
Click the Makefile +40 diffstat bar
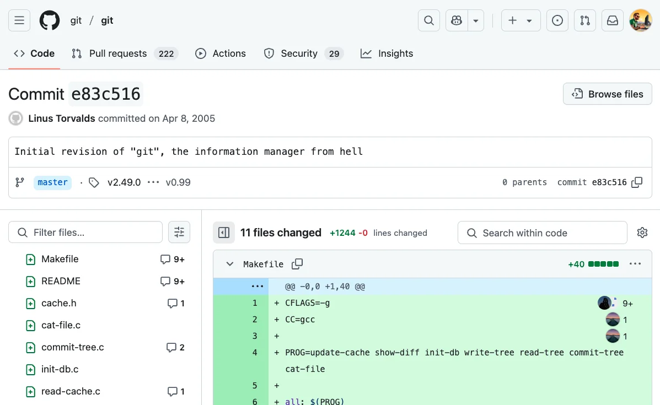(x=604, y=264)
